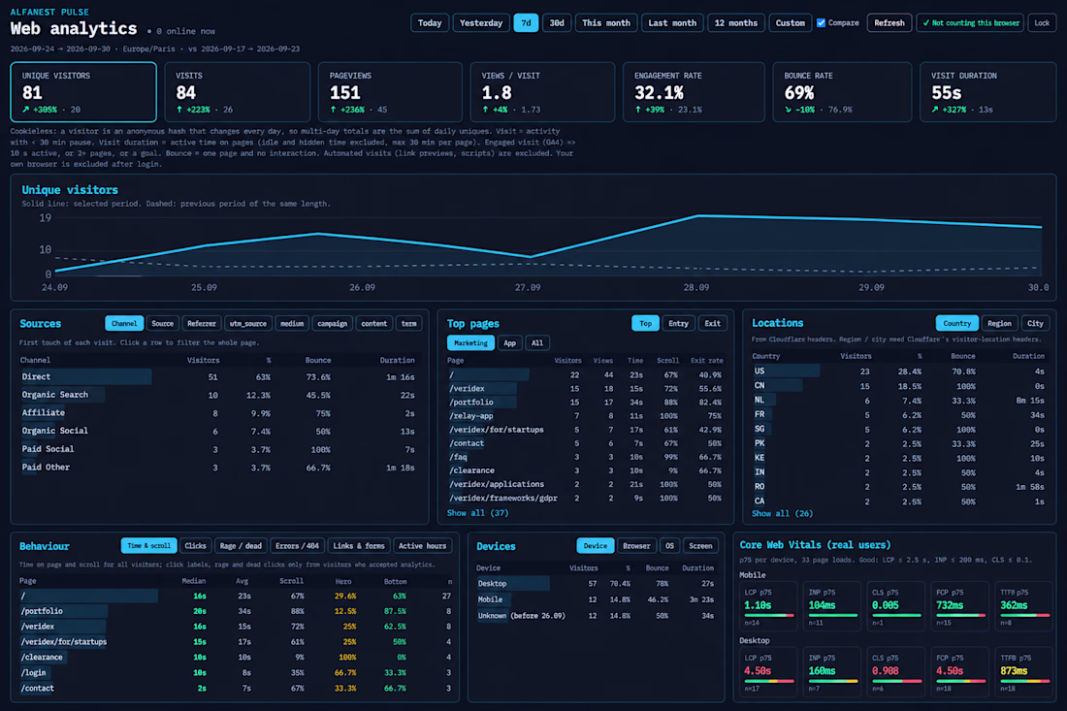The height and width of the screenshot is (711, 1067).
Task: Show All pages in Top pages filter
Action: tap(537, 343)
